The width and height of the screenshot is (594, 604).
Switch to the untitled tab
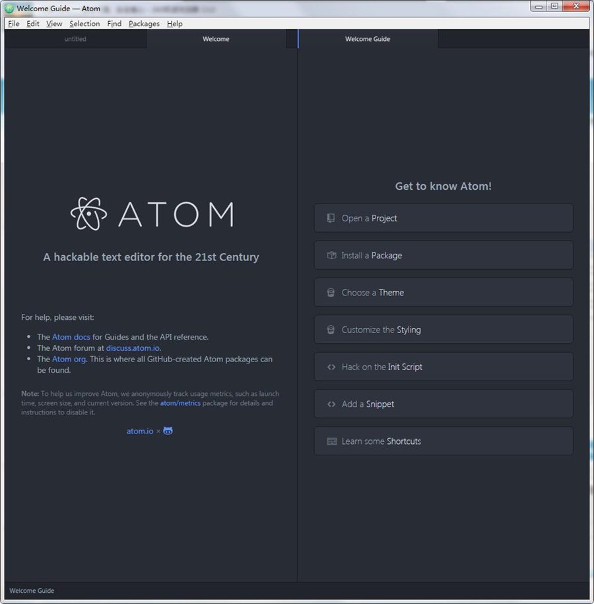75,39
